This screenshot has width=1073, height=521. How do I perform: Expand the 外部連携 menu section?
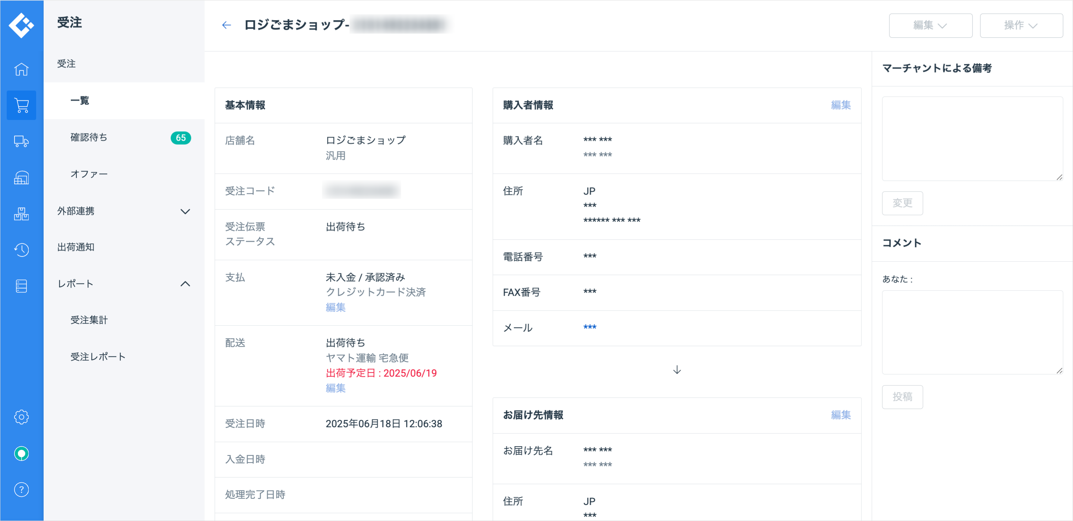click(x=124, y=211)
